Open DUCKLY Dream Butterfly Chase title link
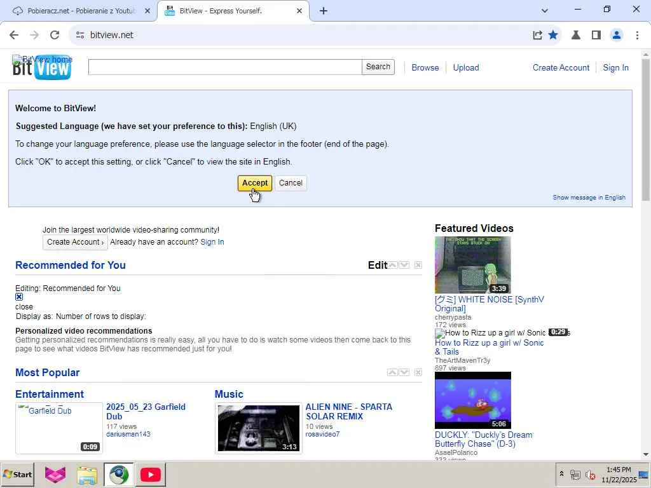This screenshot has height=488, width=651. [x=484, y=440]
